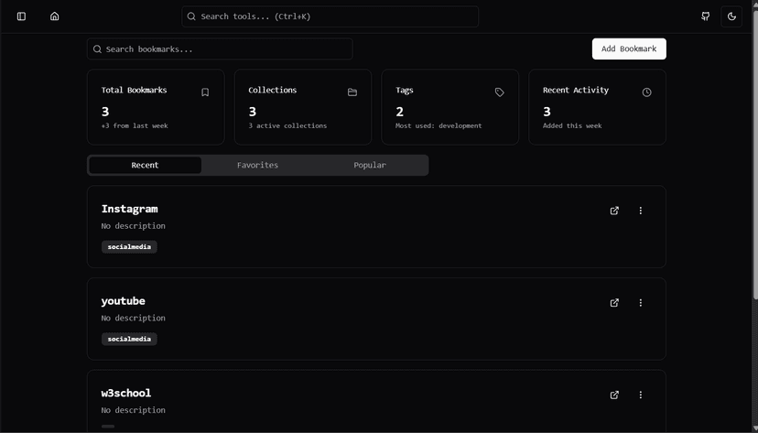Image resolution: width=758 pixels, height=433 pixels.
Task: Click the Instagram bookmark title
Action: click(130, 210)
